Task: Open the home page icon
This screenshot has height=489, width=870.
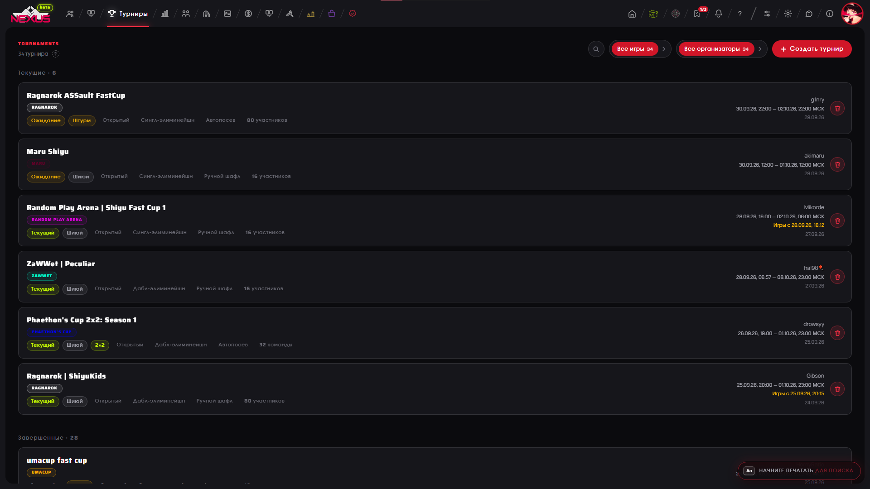Action: pos(632,14)
